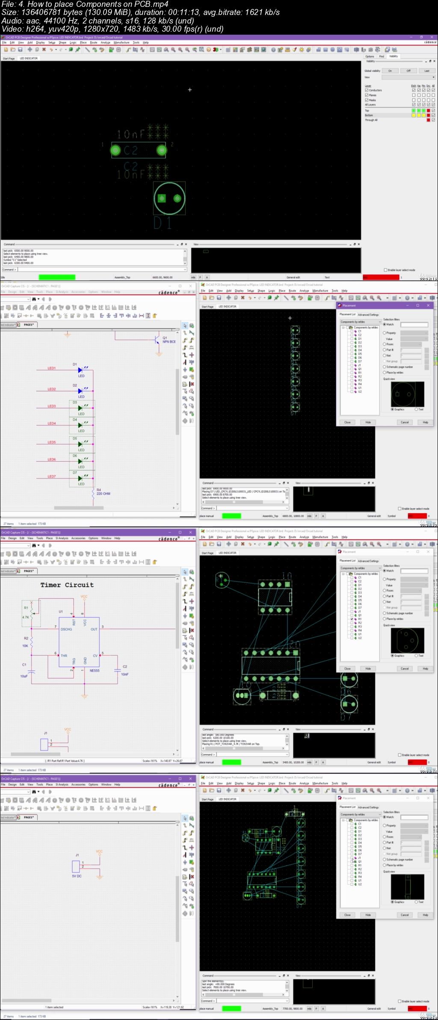Click Hide in the LED-strip frame Placement dialog

(368, 422)
